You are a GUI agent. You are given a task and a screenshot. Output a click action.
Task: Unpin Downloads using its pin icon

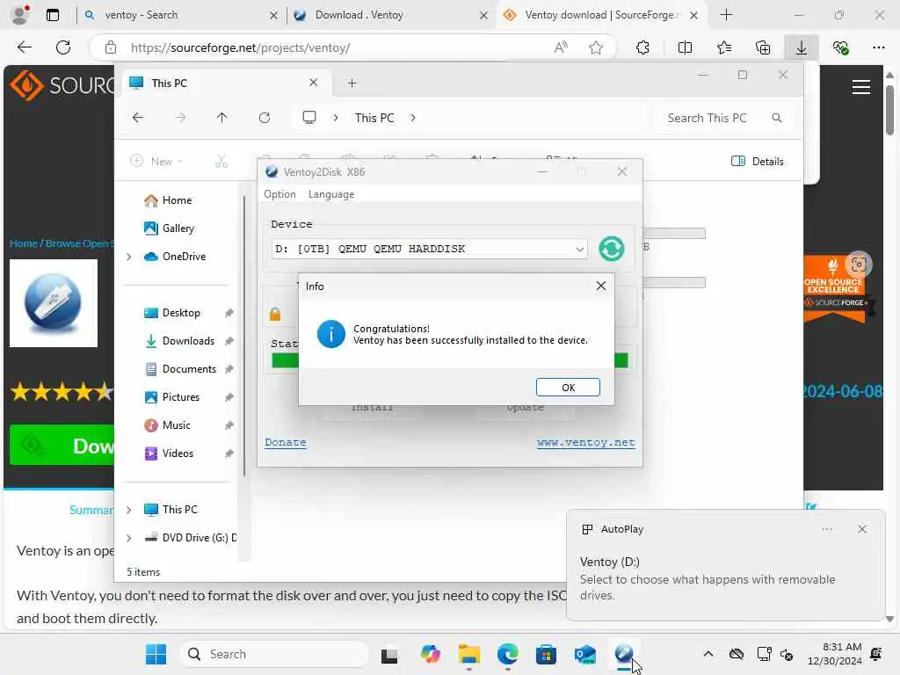[229, 341]
